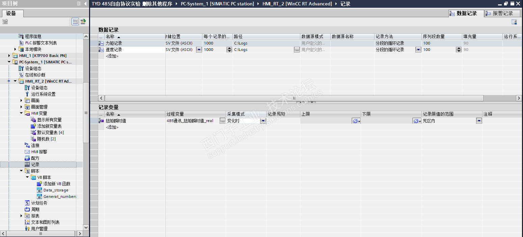Expand the 画面管理 folder
The width and height of the screenshot is (523, 237).
pyautogui.click(x=21, y=107)
